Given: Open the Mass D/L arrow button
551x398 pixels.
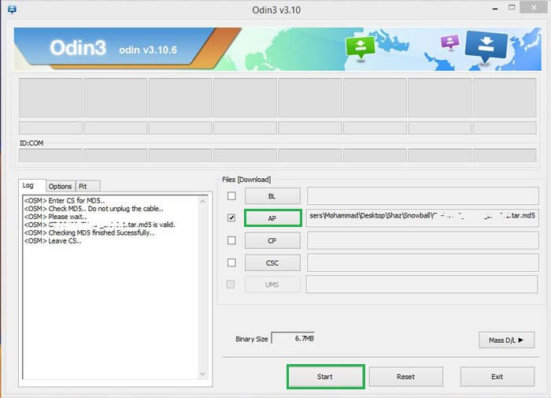Looking at the screenshot, I should (x=506, y=340).
